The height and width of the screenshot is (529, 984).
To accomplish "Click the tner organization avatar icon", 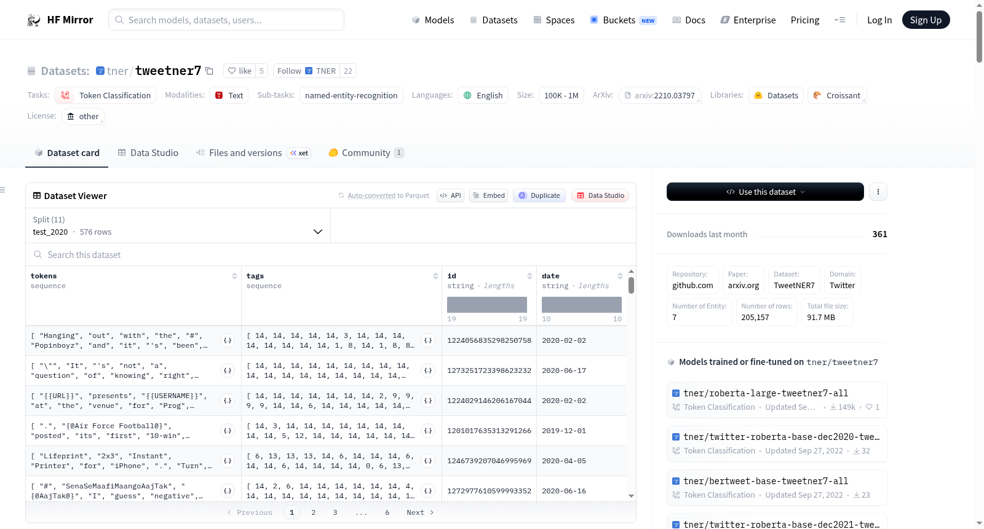I will point(100,71).
